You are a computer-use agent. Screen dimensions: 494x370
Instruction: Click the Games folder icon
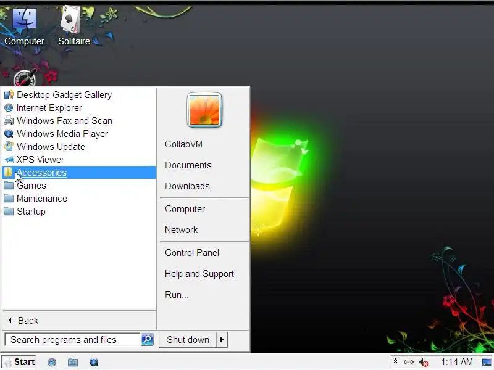click(x=9, y=186)
